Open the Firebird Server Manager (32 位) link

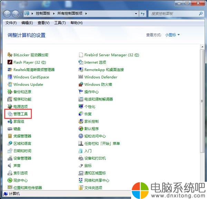click(x=112, y=55)
